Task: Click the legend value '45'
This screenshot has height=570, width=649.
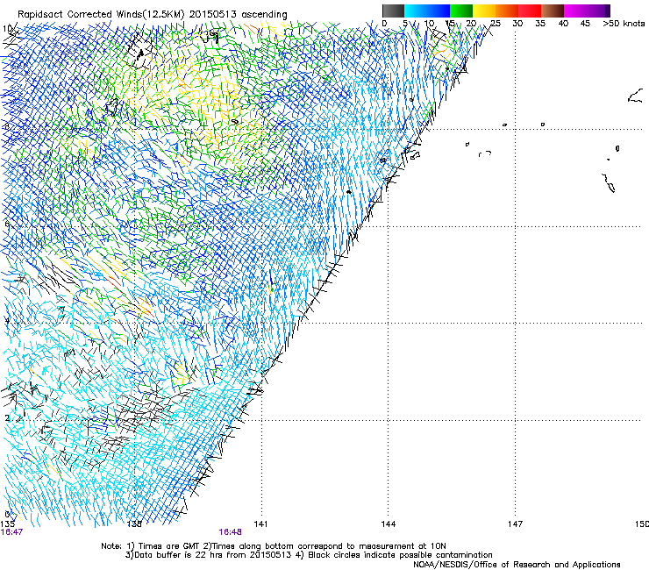Action: [585, 24]
